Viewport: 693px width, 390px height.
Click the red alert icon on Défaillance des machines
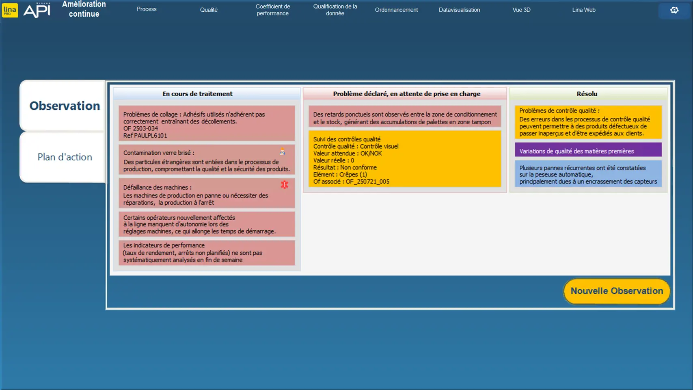284,185
